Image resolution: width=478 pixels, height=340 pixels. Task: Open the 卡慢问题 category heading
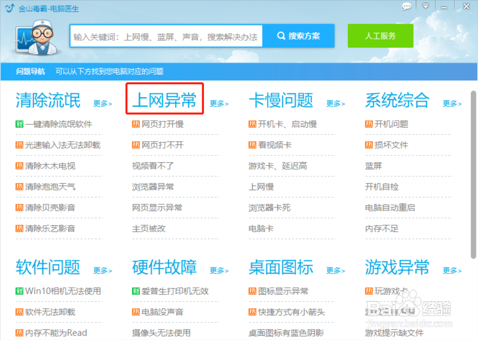pos(281,100)
